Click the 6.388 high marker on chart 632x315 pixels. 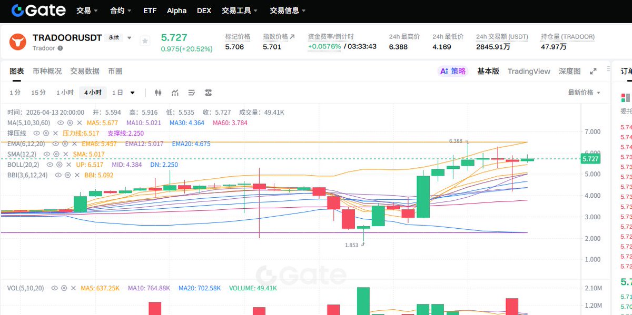pyautogui.click(x=456, y=141)
